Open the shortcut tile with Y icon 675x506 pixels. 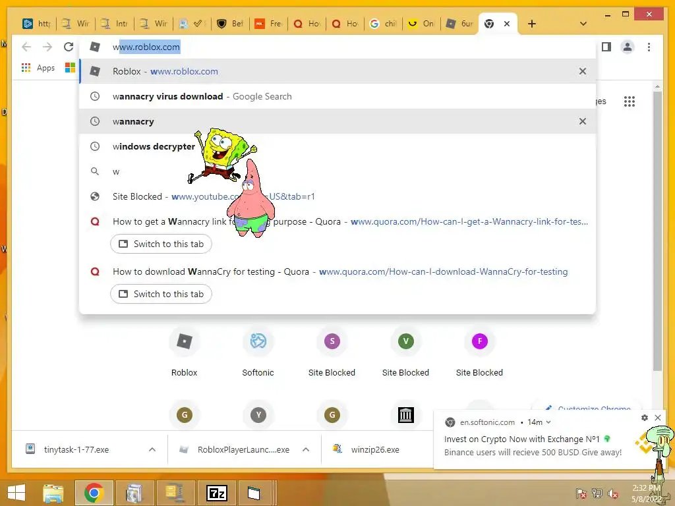tap(258, 415)
